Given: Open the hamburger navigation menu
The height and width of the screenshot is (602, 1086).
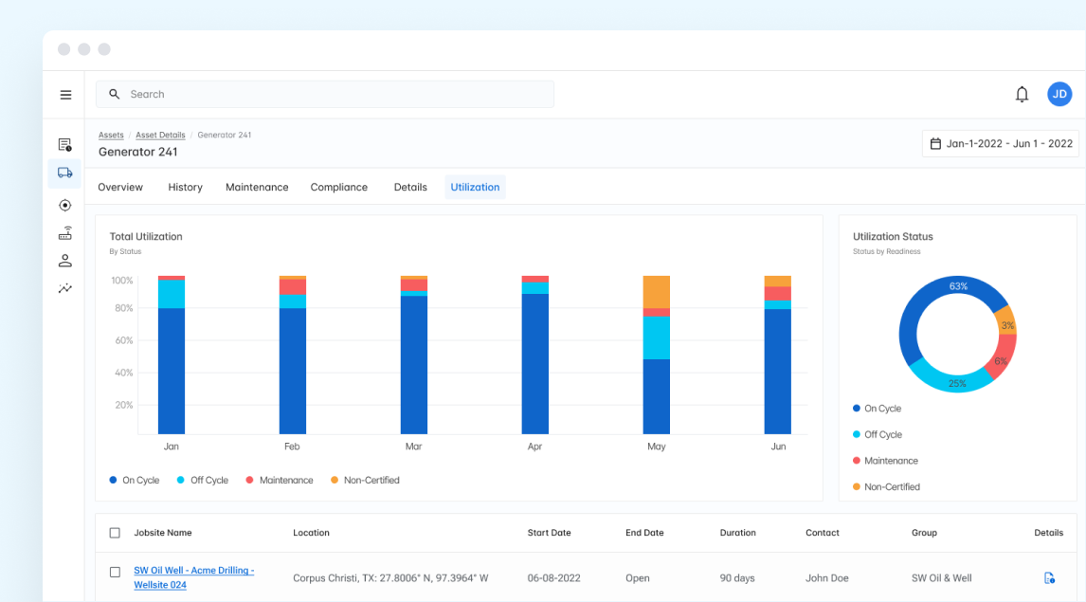Looking at the screenshot, I should click(x=65, y=95).
